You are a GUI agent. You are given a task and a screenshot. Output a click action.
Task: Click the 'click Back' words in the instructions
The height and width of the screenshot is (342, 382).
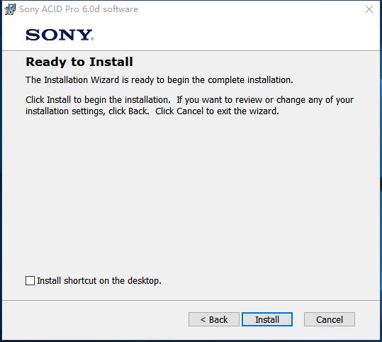[x=129, y=111]
